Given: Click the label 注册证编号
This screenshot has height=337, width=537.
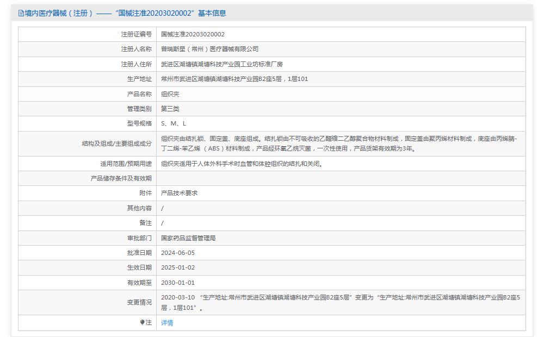Looking at the screenshot, I should click(x=137, y=34).
